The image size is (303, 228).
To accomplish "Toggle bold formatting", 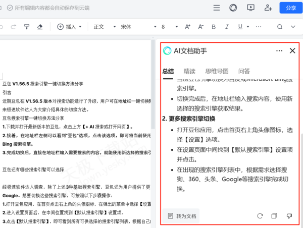I will (x=214, y=27).
